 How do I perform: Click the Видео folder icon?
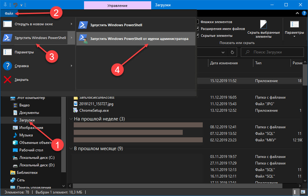coord(15,105)
